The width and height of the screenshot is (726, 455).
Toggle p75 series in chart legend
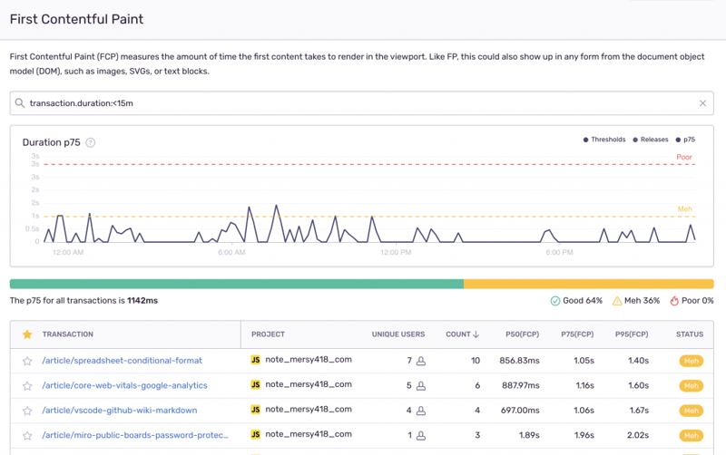pos(685,140)
